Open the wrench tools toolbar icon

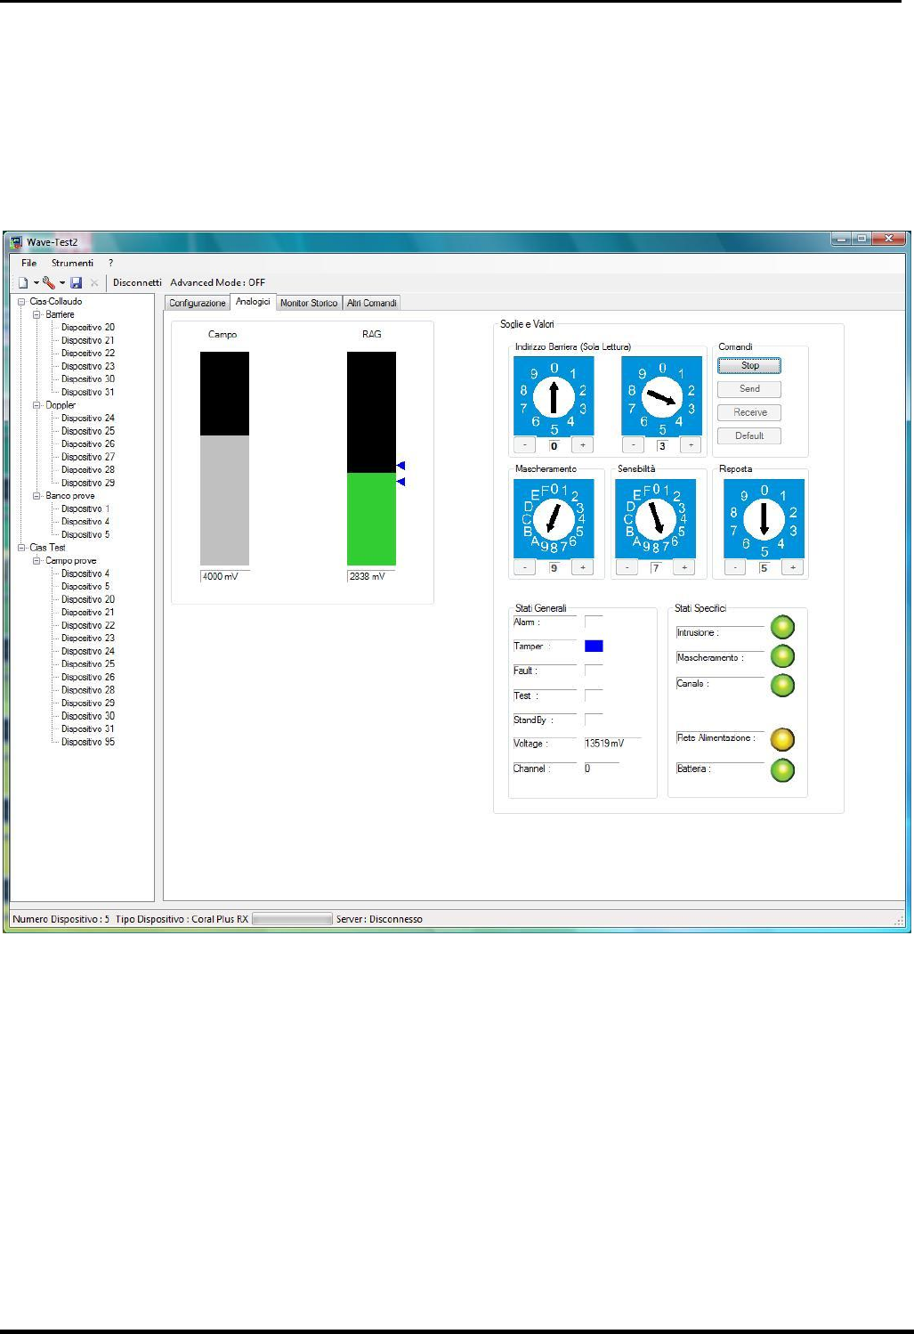point(49,282)
